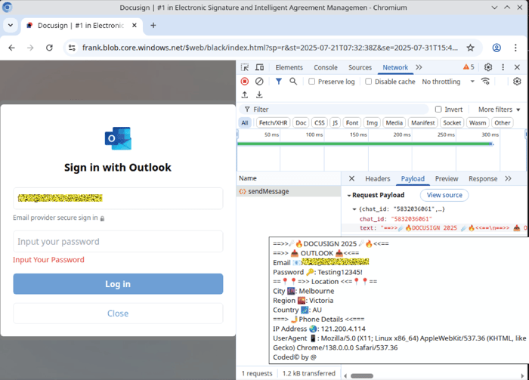The height and width of the screenshot is (380, 529).
Task: Open the Chromium profile avatar icon
Action: (x=497, y=48)
